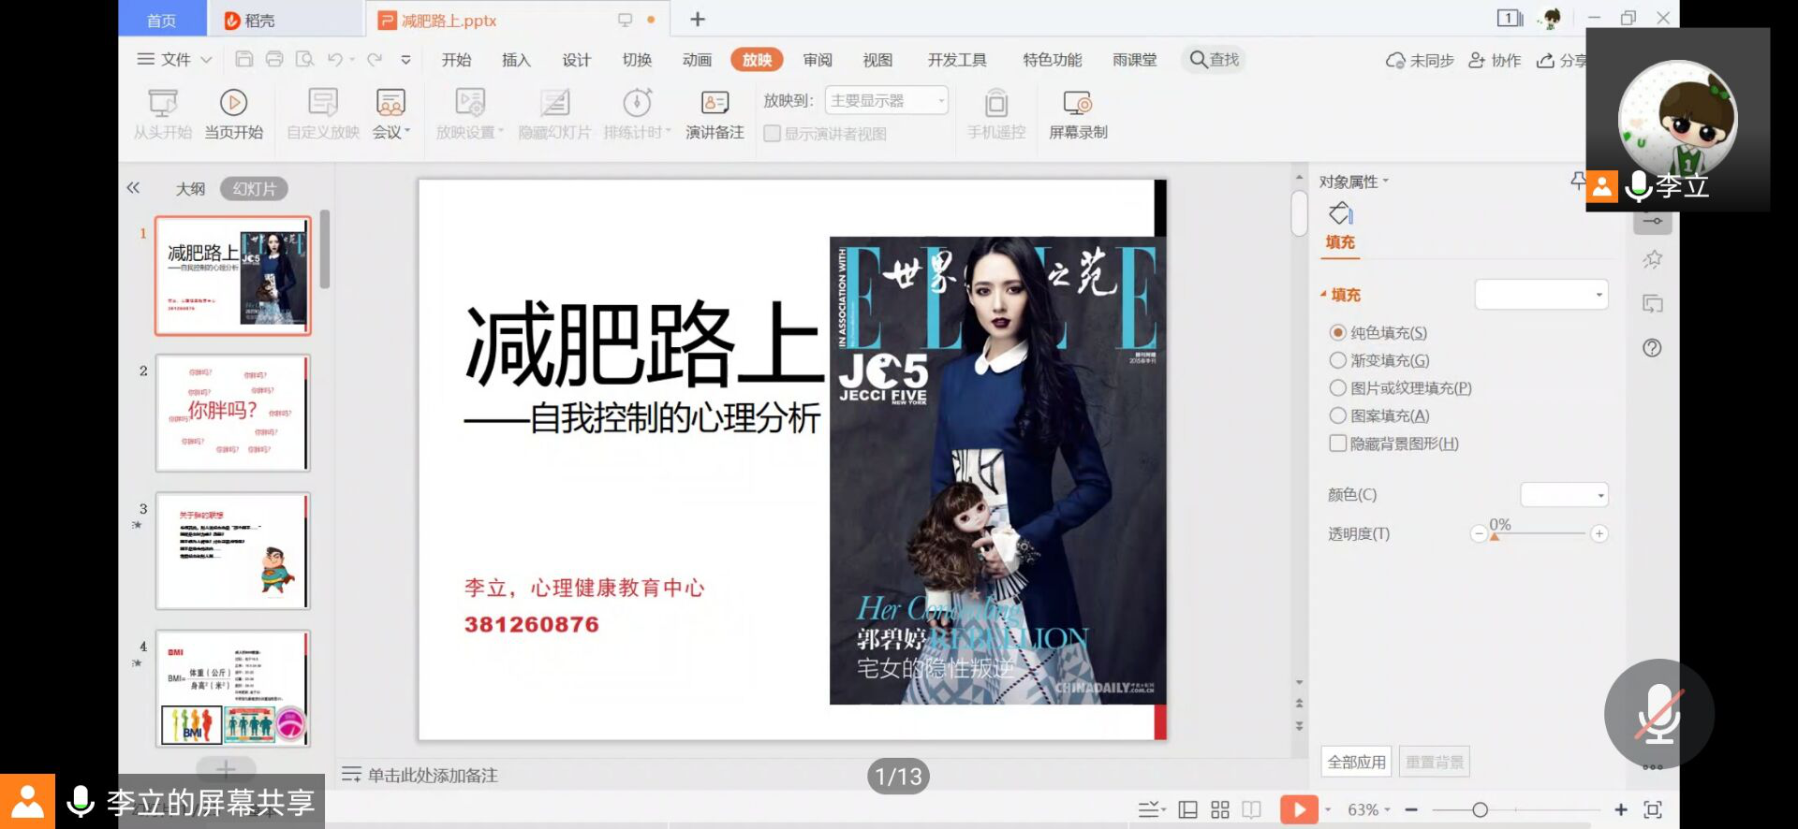Select solid fill (纯色填充) radio

click(x=1337, y=332)
